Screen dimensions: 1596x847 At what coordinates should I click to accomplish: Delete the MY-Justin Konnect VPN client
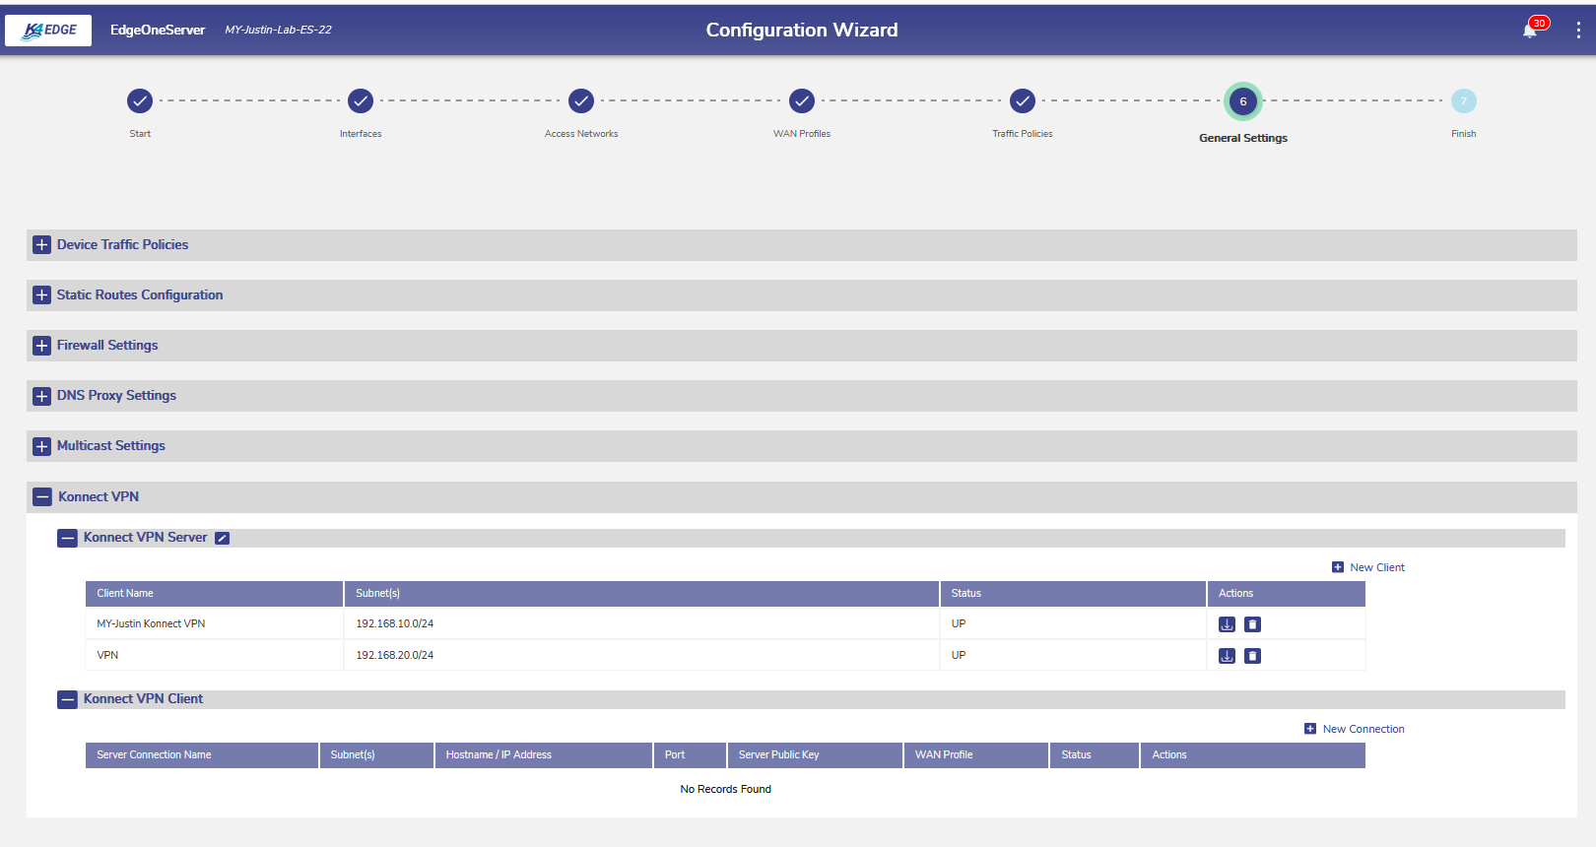(1252, 624)
